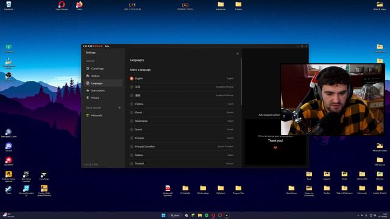
Task: Open Rockstar Games Launcher shortcut
Action: [x=9, y=176]
